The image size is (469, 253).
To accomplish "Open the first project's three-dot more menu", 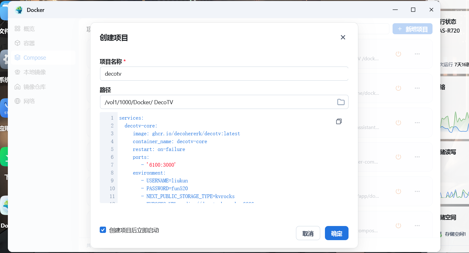I will point(417,54).
